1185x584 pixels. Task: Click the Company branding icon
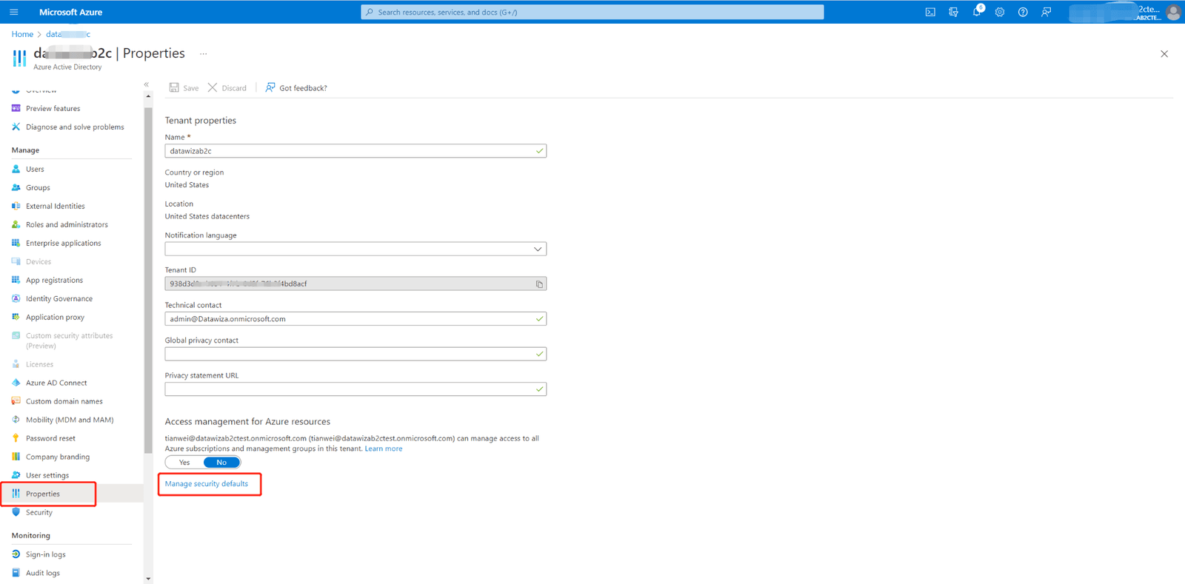tap(16, 457)
